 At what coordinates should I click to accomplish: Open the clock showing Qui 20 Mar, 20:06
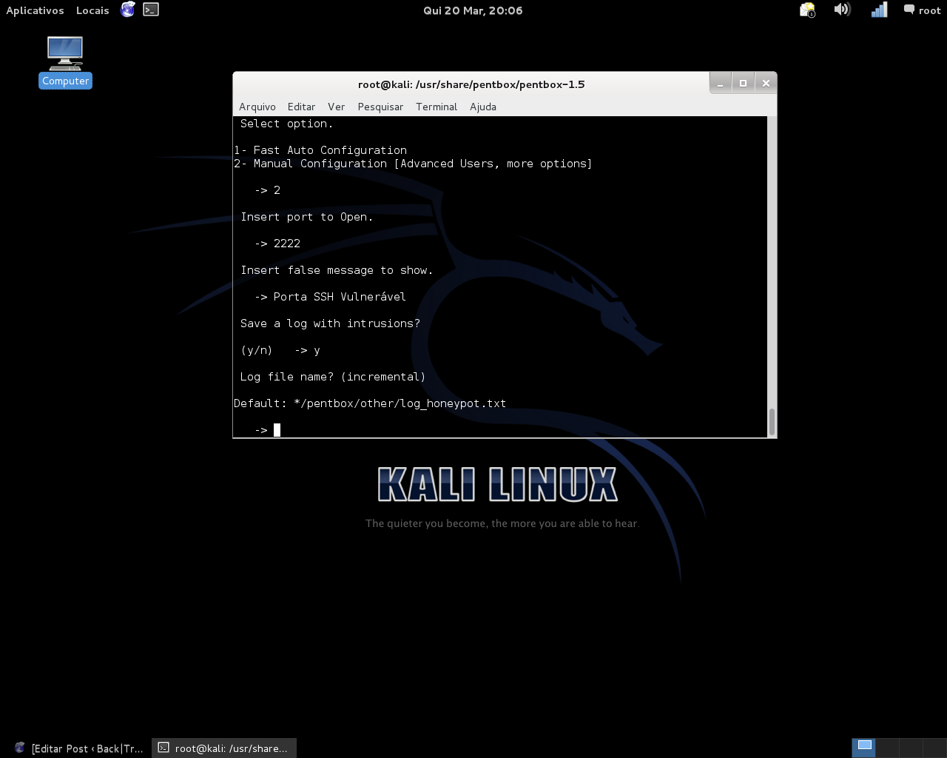coord(473,10)
